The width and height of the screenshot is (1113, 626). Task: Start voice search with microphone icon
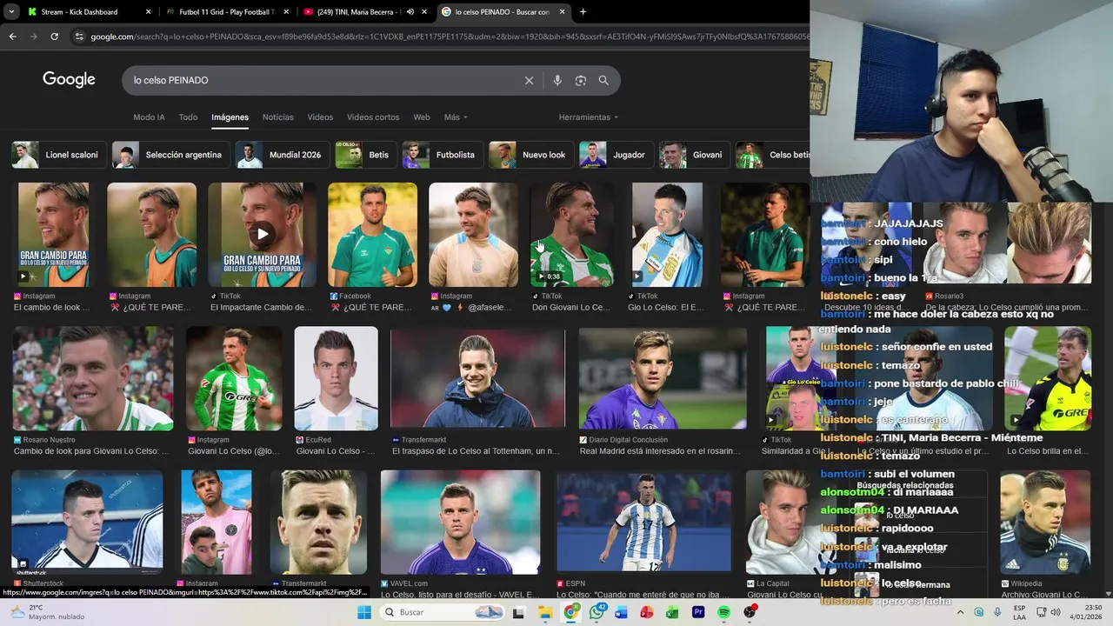(557, 80)
